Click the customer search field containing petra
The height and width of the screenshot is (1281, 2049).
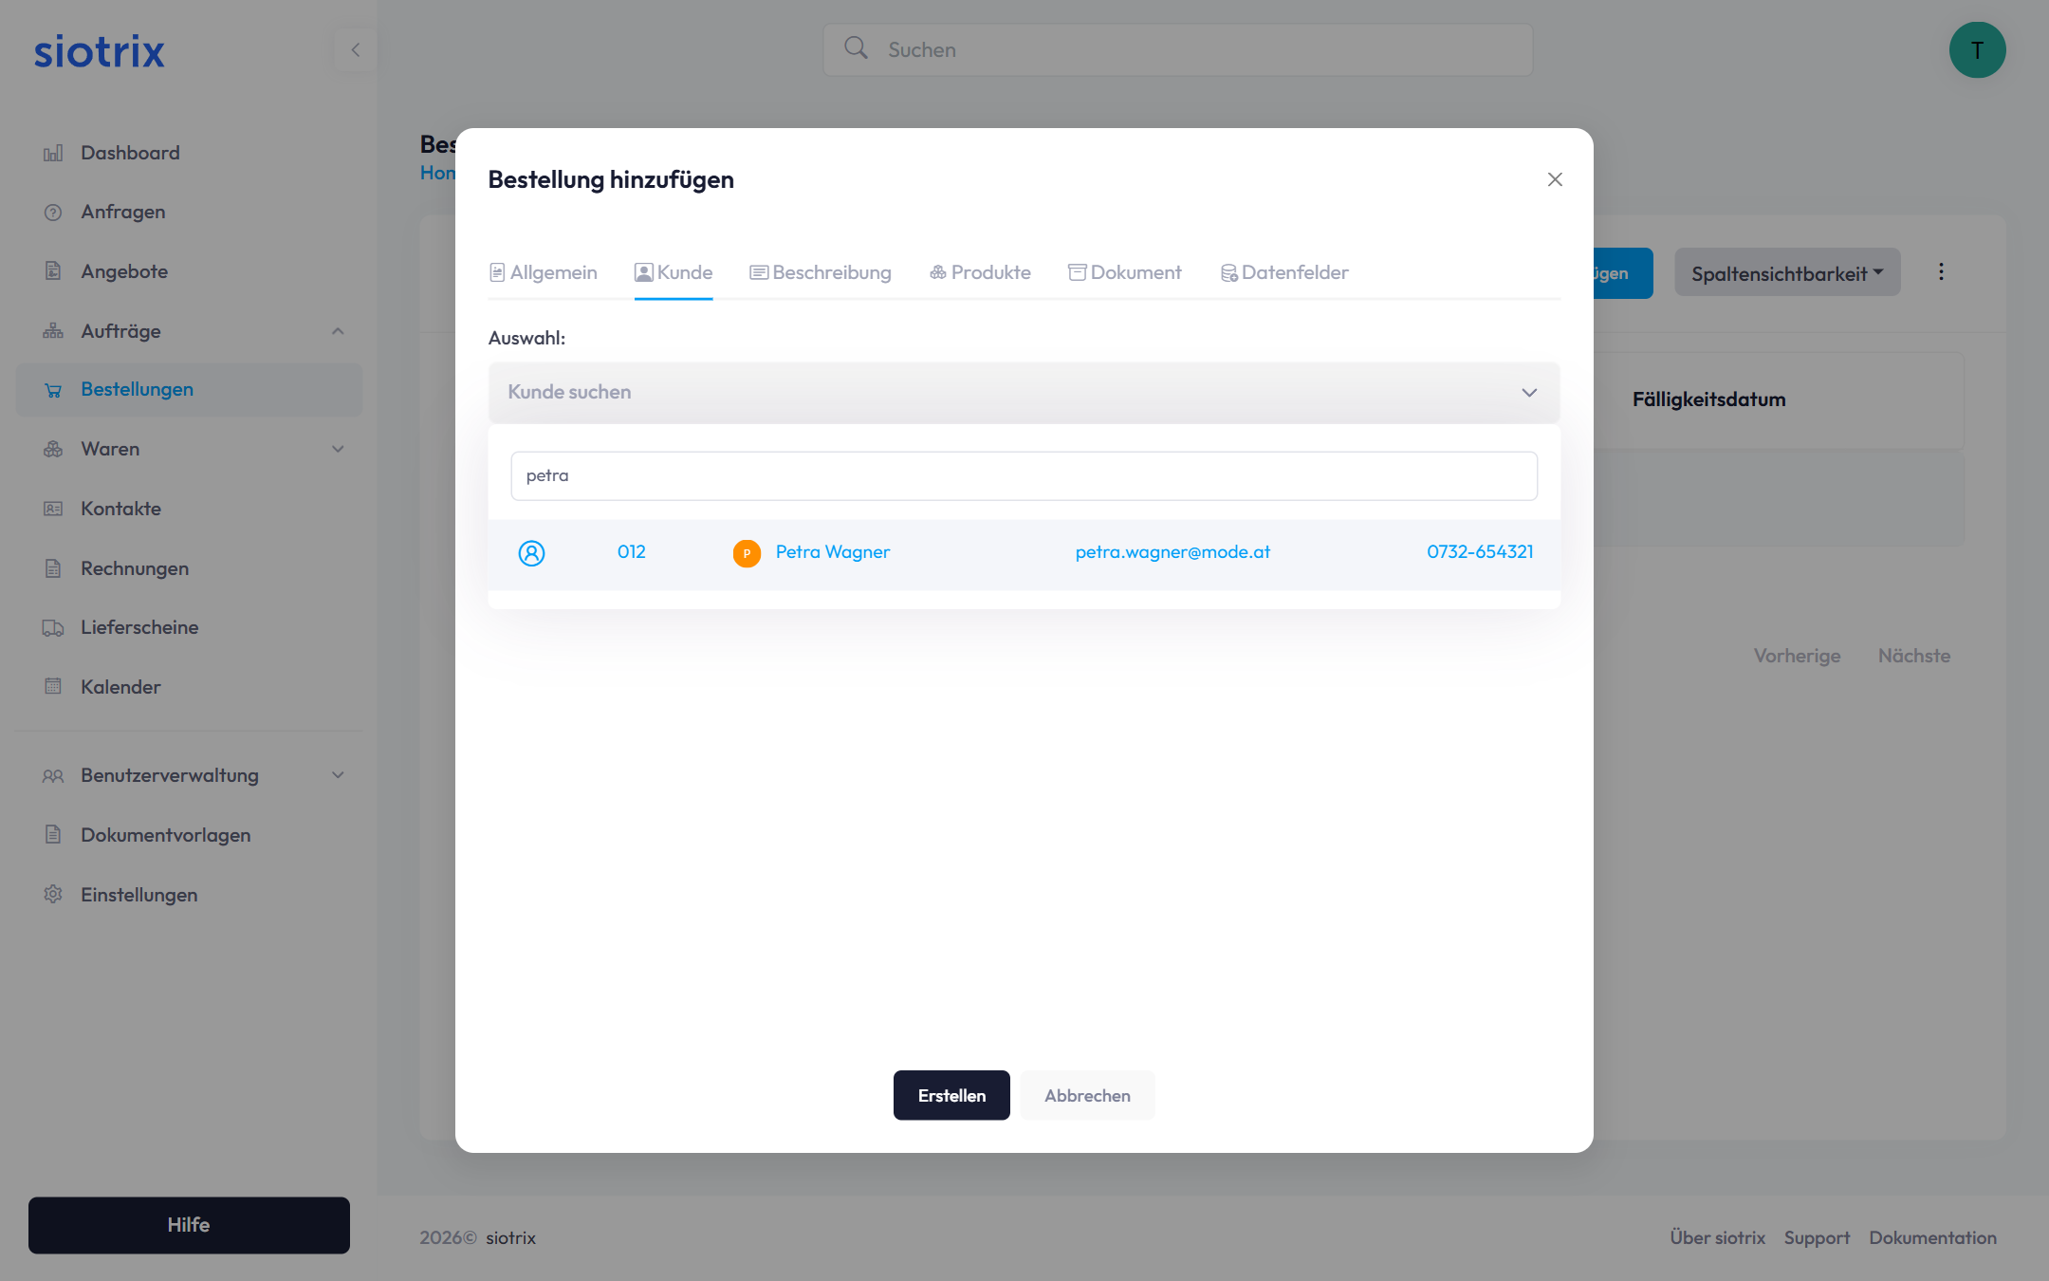tap(1024, 475)
